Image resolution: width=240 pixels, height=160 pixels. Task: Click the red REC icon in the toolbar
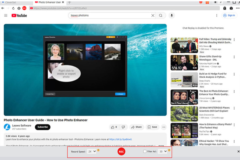pos(24,8)
